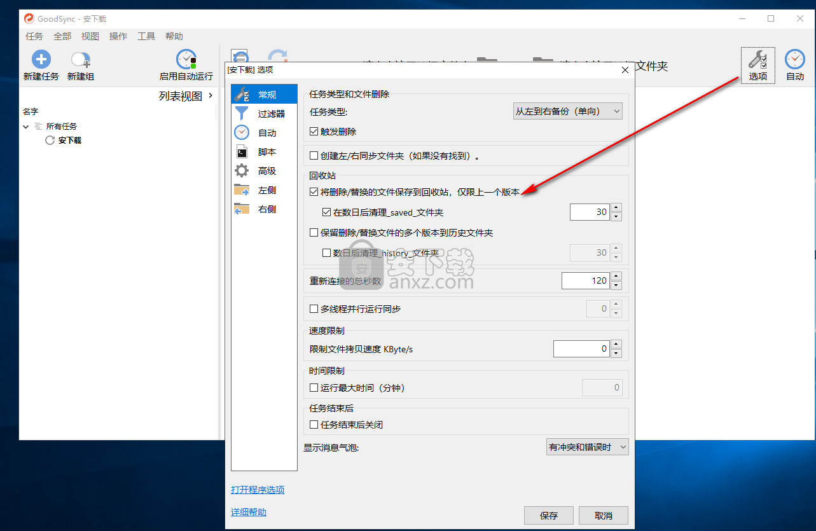Toggle 数日后清理_history_文件夹 checkbox
The height and width of the screenshot is (531, 816).
click(x=326, y=253)
